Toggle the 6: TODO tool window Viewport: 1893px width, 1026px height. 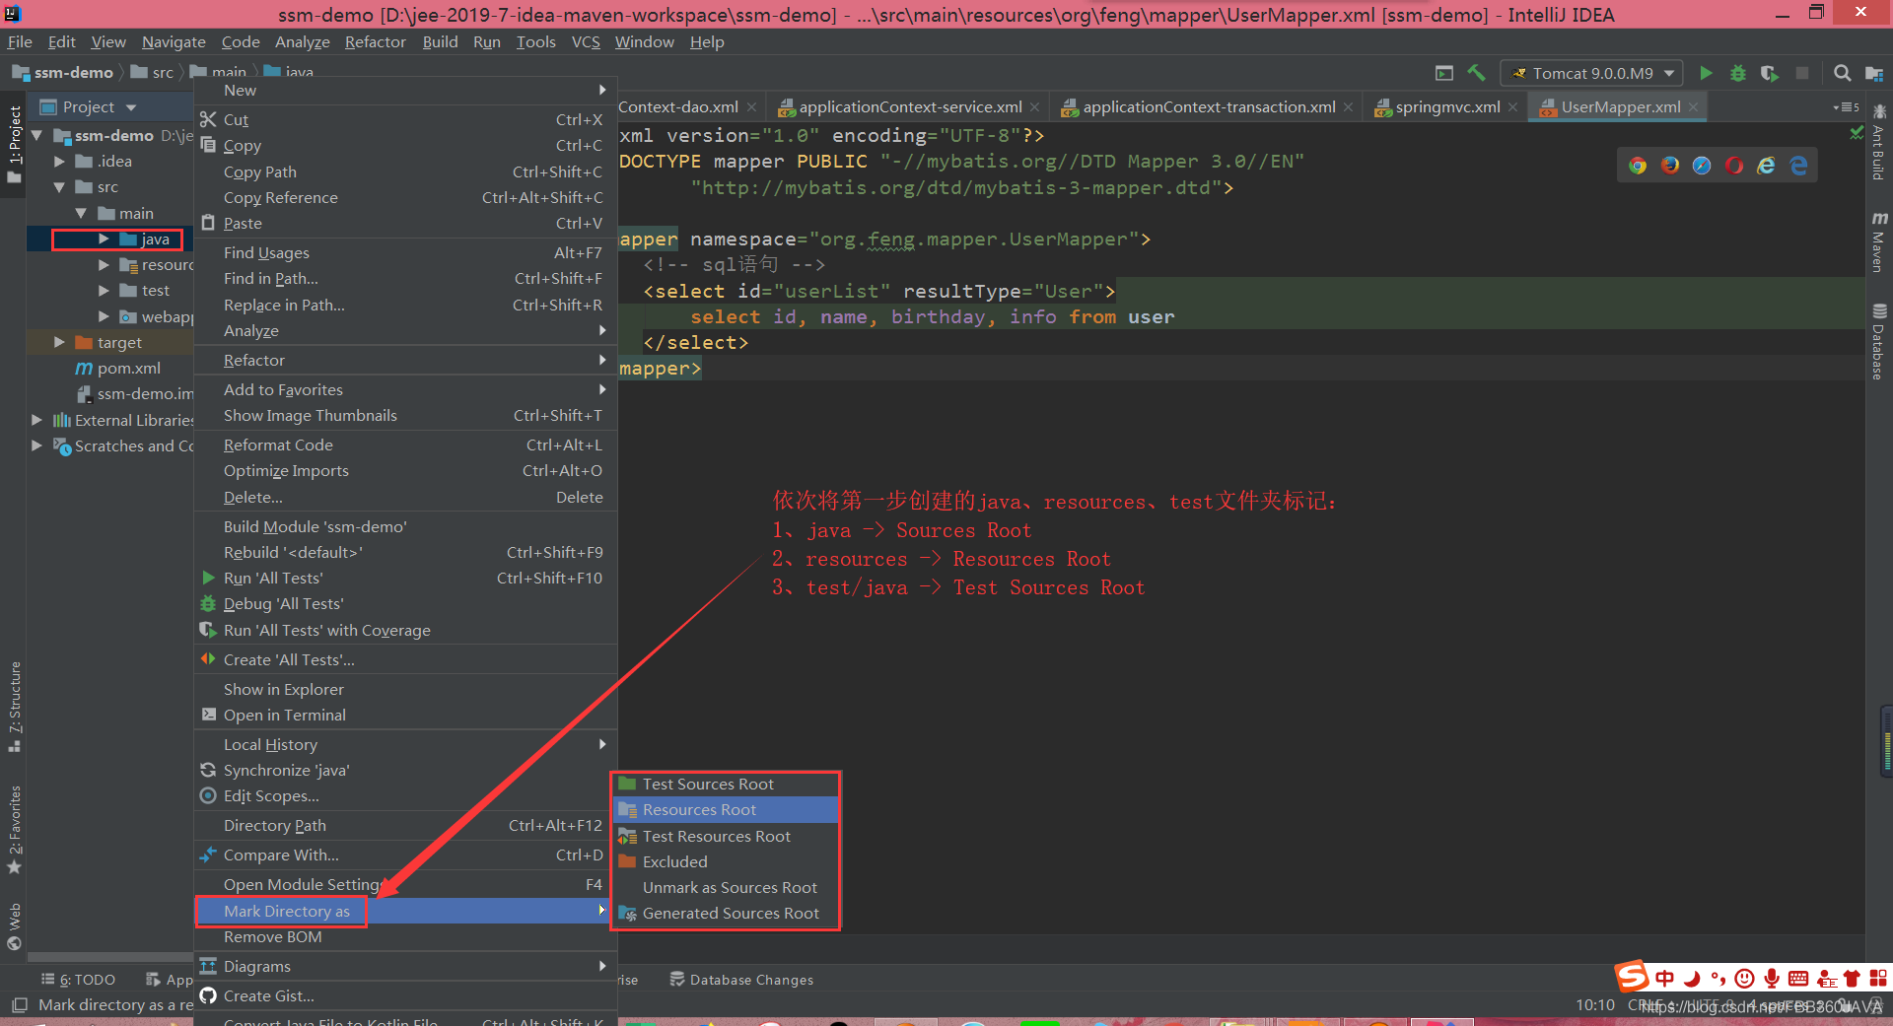[78, 980]
